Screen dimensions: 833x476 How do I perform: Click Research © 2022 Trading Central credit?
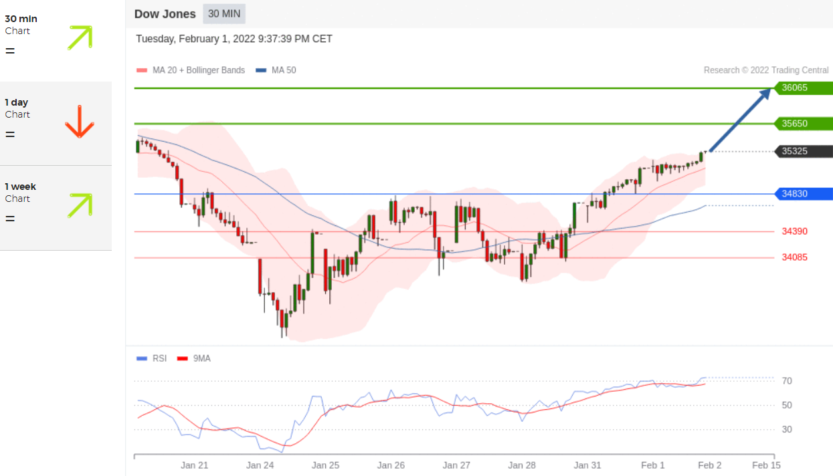pyautogui.click(x=766, y=70)
